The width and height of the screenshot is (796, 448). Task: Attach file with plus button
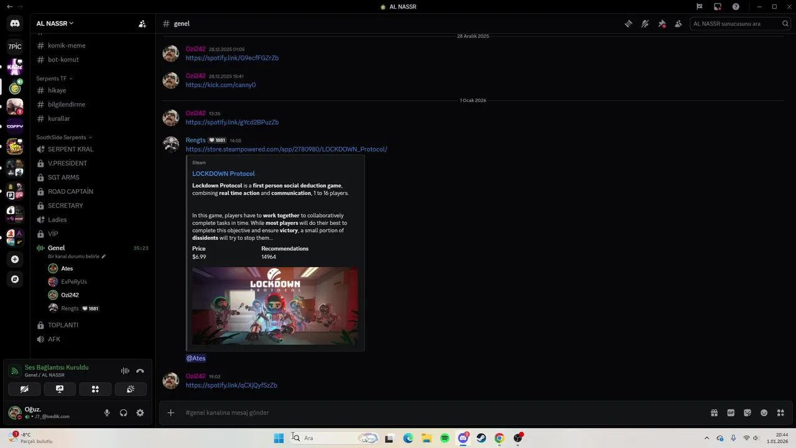pos(171,413)
